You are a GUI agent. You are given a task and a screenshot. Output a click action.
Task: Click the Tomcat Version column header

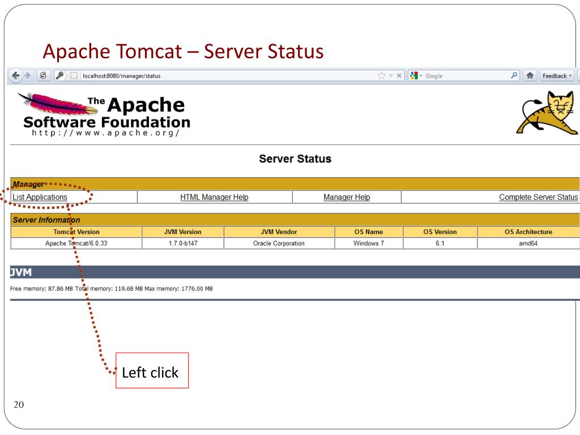76,232
